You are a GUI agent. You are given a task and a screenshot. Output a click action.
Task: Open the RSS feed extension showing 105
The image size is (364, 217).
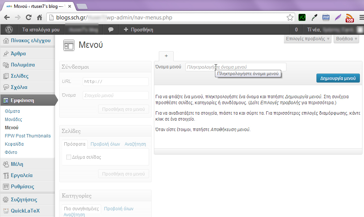pos(349,18)
